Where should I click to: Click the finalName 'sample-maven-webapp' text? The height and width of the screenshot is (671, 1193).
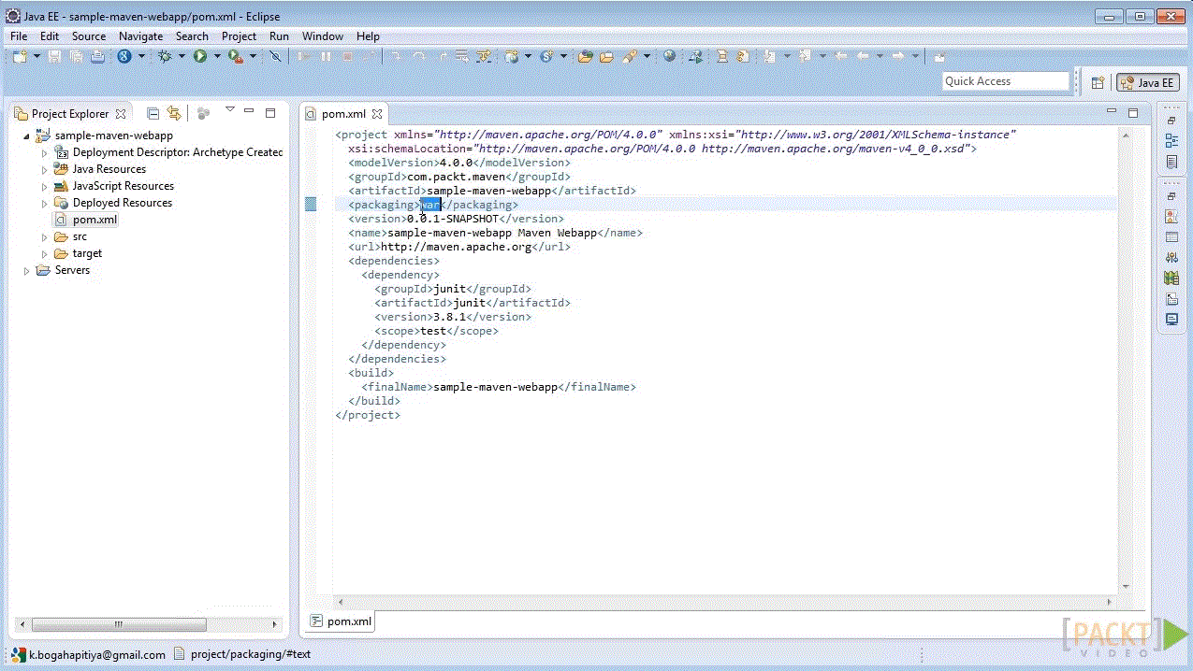pyautogui.click(x=496, y=387)
